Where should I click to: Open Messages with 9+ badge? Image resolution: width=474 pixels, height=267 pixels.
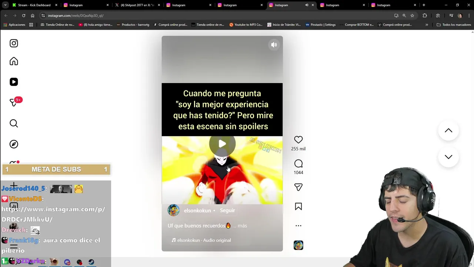[x=15, y=102]
